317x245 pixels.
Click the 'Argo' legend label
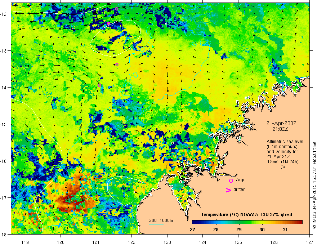point(241,180)
